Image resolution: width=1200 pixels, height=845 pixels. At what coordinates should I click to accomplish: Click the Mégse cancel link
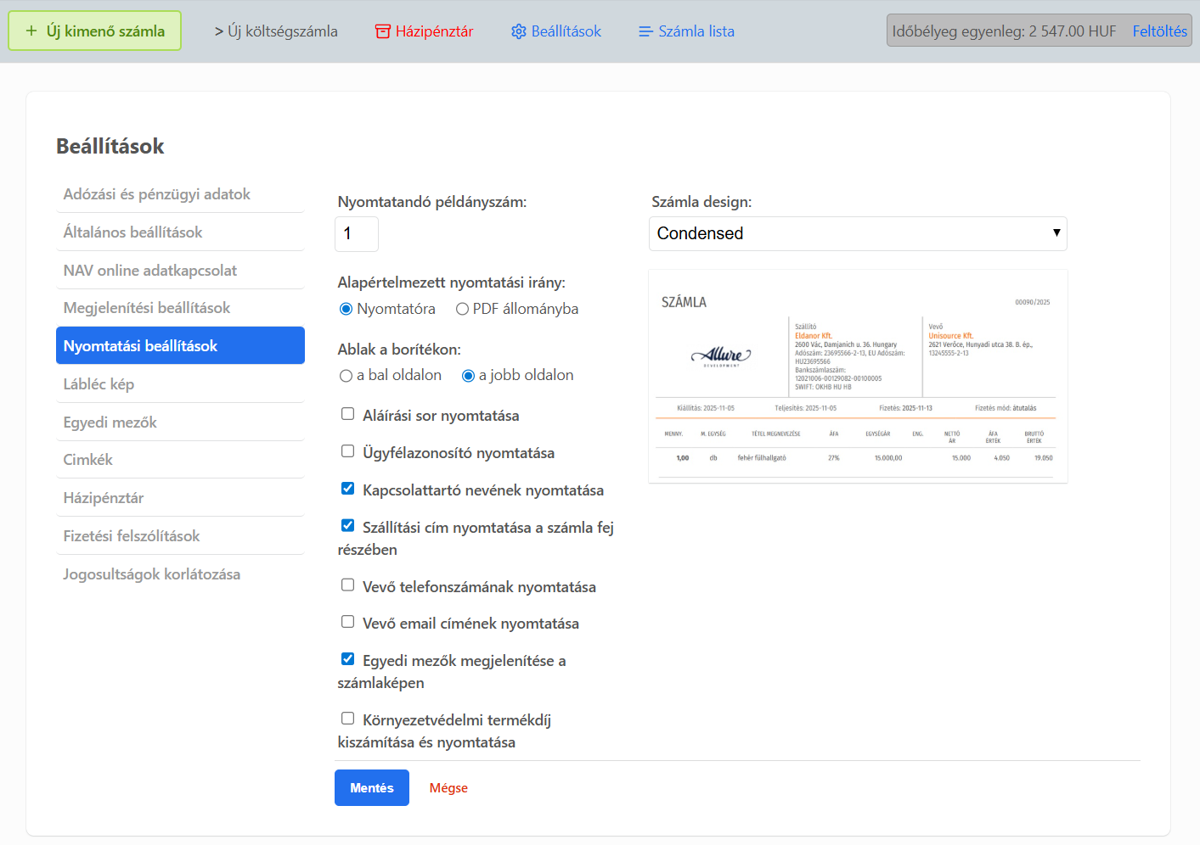click(x=448, y=788)
